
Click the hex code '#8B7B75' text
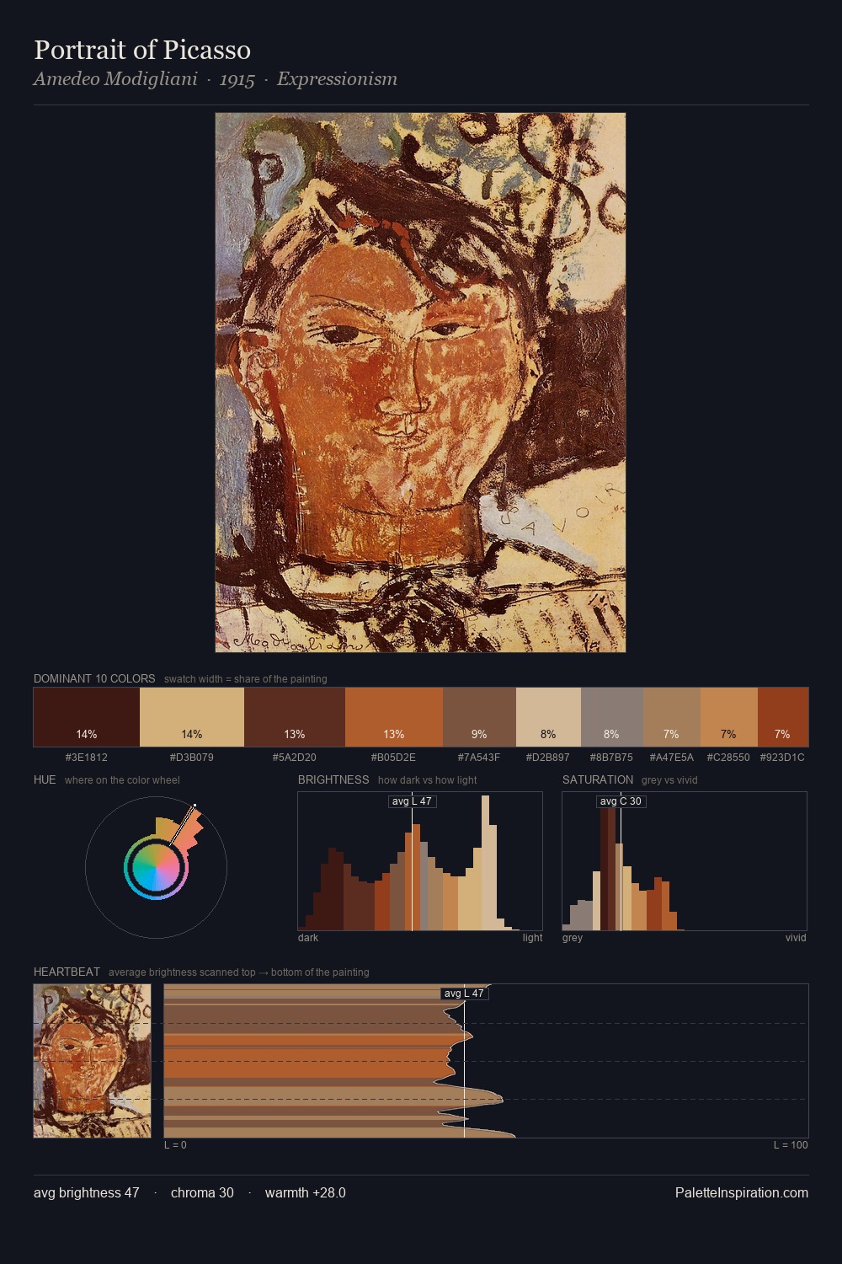pyautogui.click(x=611, y=758)
